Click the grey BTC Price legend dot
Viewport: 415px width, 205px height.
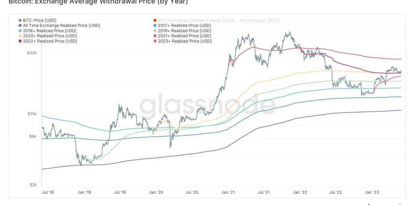click(x=20, y=20)
